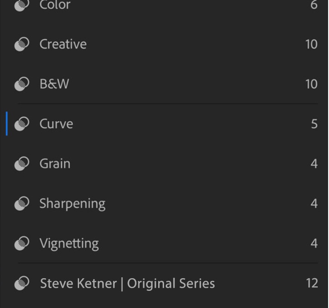Click the preset icon beside B&W

22,84
